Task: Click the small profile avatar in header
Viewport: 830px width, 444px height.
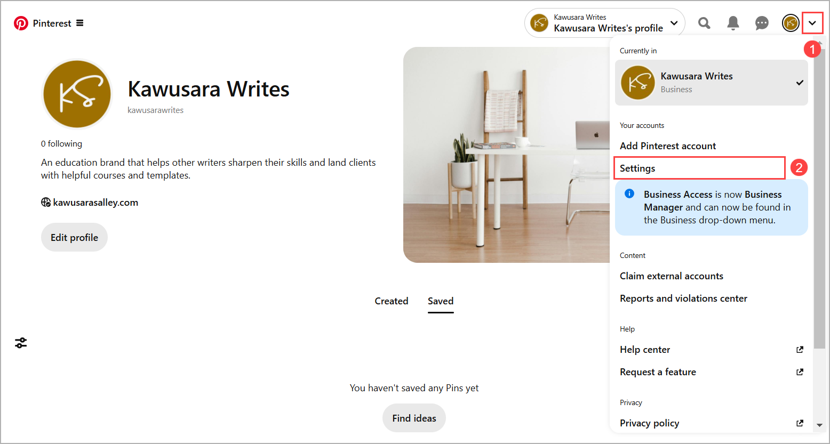Action: (791, 23)
